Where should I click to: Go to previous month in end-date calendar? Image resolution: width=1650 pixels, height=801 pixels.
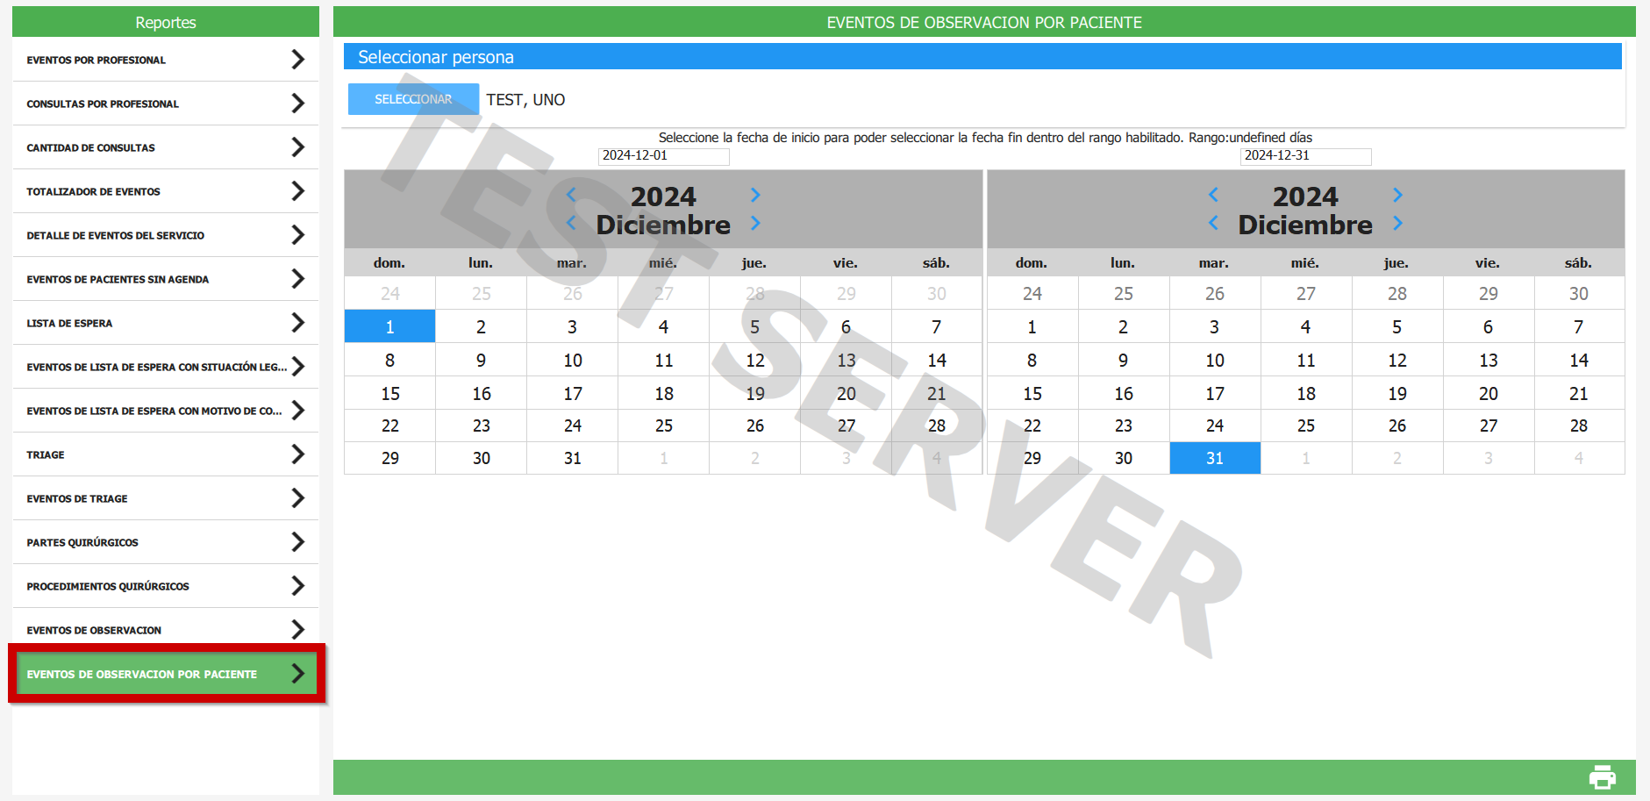coord(1213,223)
